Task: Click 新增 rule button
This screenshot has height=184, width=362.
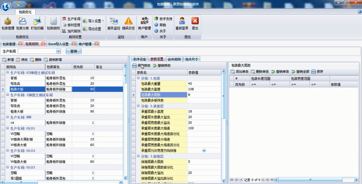Action: pyautogui.click(x=8, y=60)
